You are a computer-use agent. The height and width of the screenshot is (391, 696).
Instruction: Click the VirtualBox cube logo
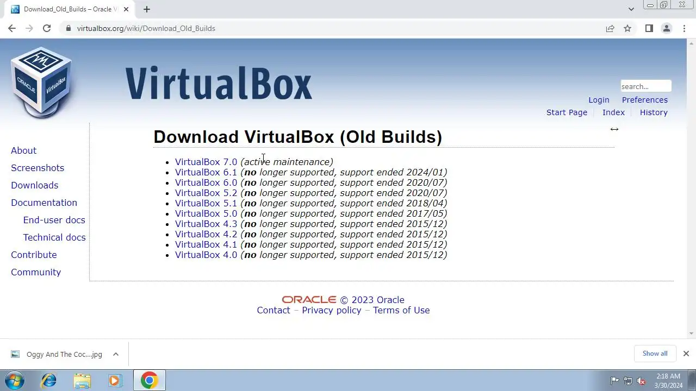pyautogui.click(x=41, y=81)
